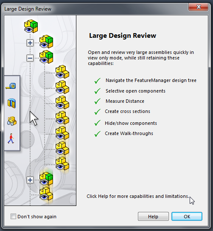Click the selective open glasses icon
Image resolution: width=213 pixels, height=231 pixels.
pos(12,121)
